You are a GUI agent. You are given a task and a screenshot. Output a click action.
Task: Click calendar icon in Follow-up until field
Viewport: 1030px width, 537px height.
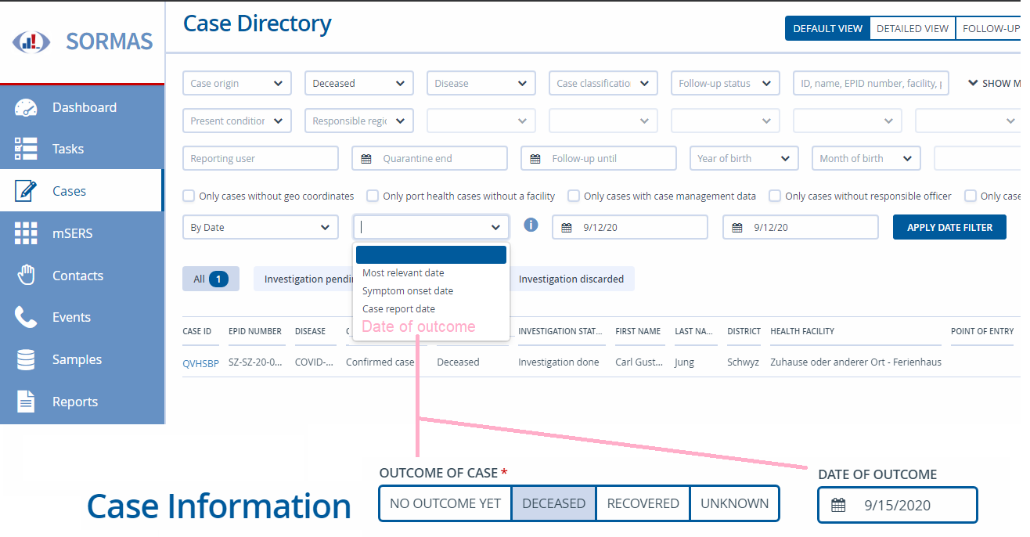coord(535,159)
